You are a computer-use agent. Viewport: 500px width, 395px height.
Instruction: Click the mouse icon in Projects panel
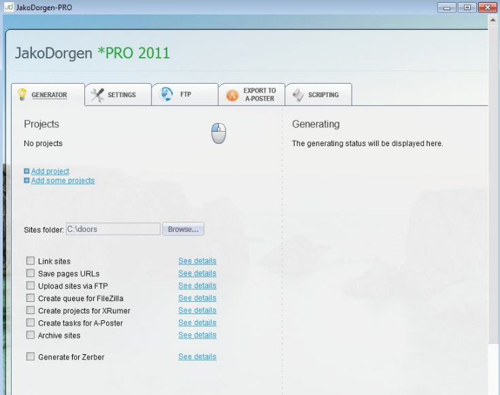click(x=218, y=133)
